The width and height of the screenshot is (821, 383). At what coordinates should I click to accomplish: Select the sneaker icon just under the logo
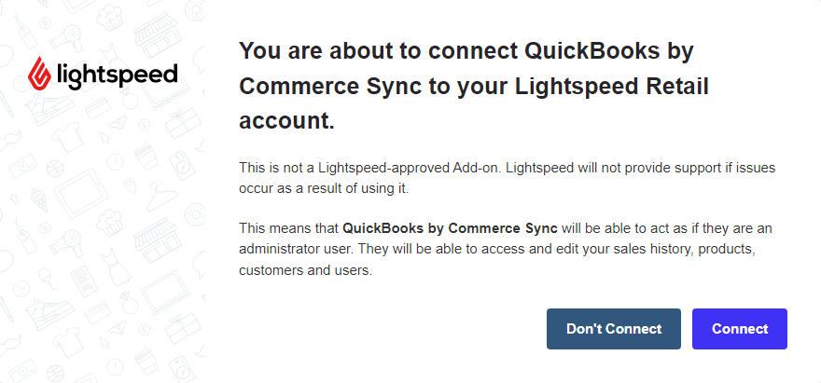click(50, 110)
